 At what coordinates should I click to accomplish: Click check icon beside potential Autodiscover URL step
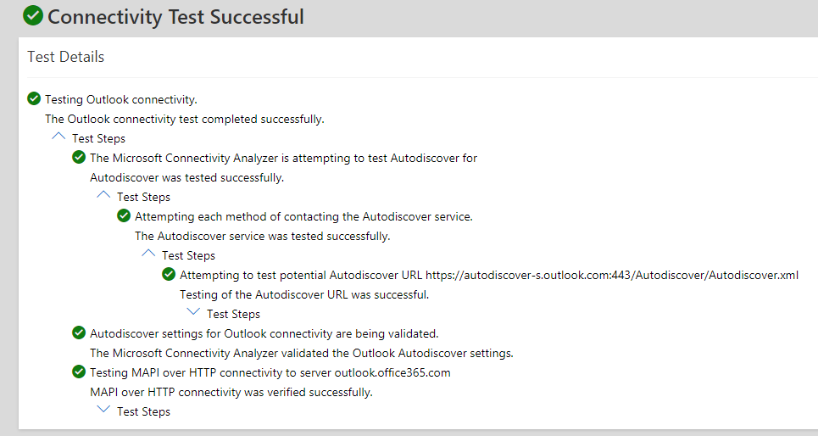point(169,274)
